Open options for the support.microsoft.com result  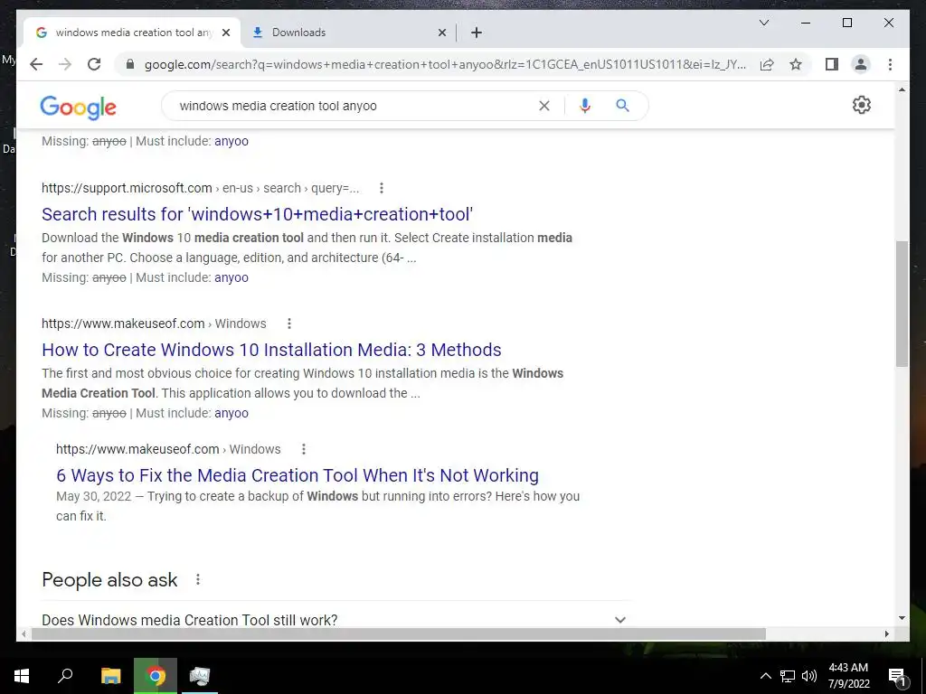(382, 188)
